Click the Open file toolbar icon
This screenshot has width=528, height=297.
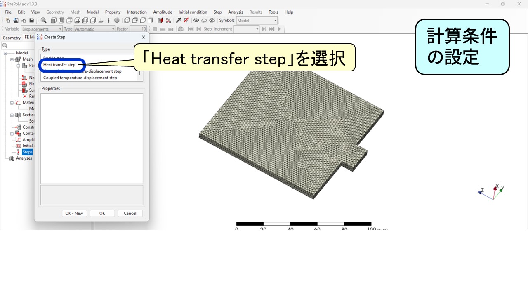pyautogui.click(x=16, y=20)
